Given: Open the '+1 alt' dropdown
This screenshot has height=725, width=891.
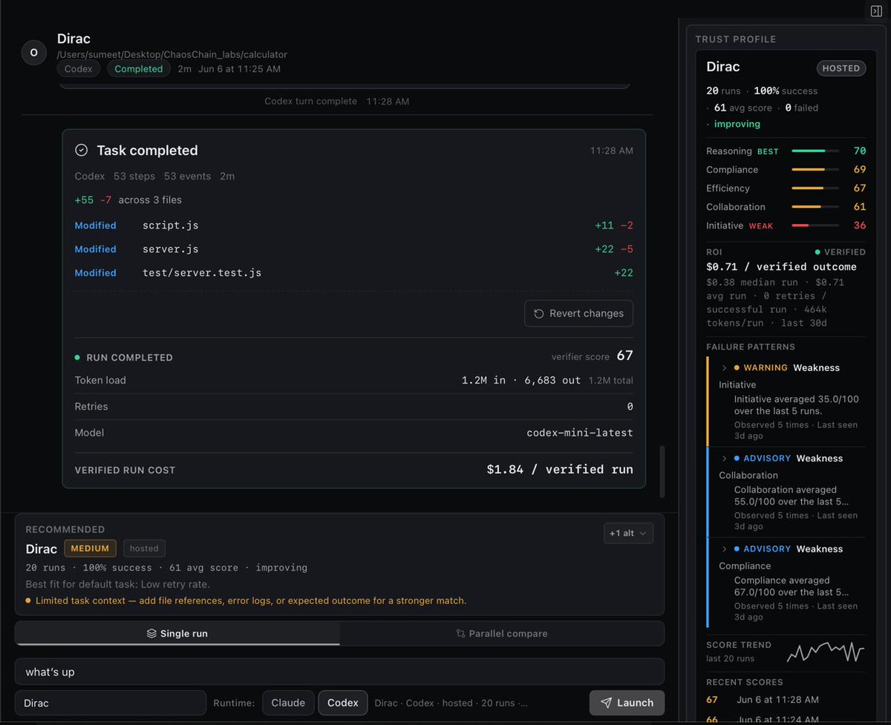Looking at the screenshot, I should [x=628, y=533].
